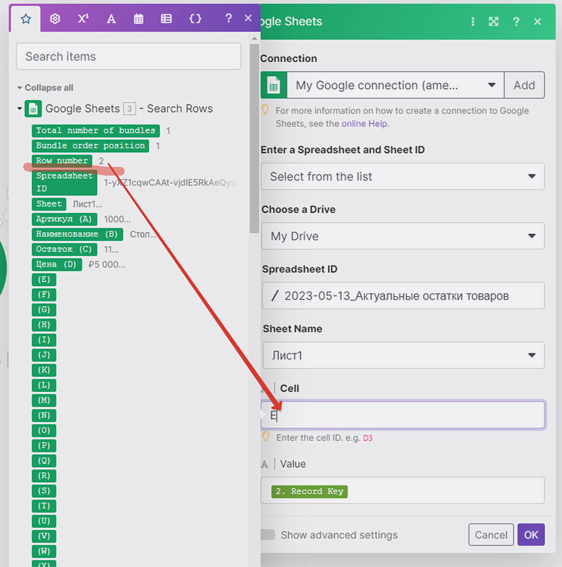562x567 pixels.
Task: Open the My Google connection dropdown
Action: (396, 86)
